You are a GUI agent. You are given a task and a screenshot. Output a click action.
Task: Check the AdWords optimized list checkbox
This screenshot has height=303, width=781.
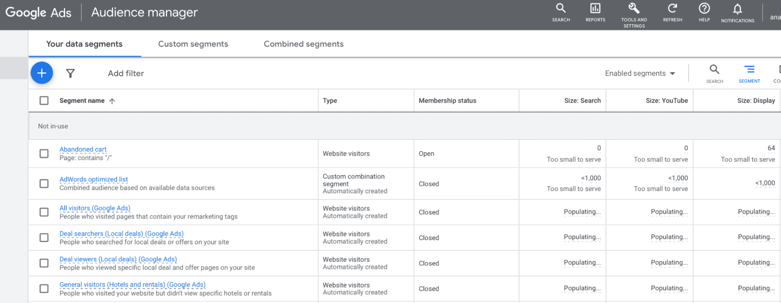(x=44, y=184)
